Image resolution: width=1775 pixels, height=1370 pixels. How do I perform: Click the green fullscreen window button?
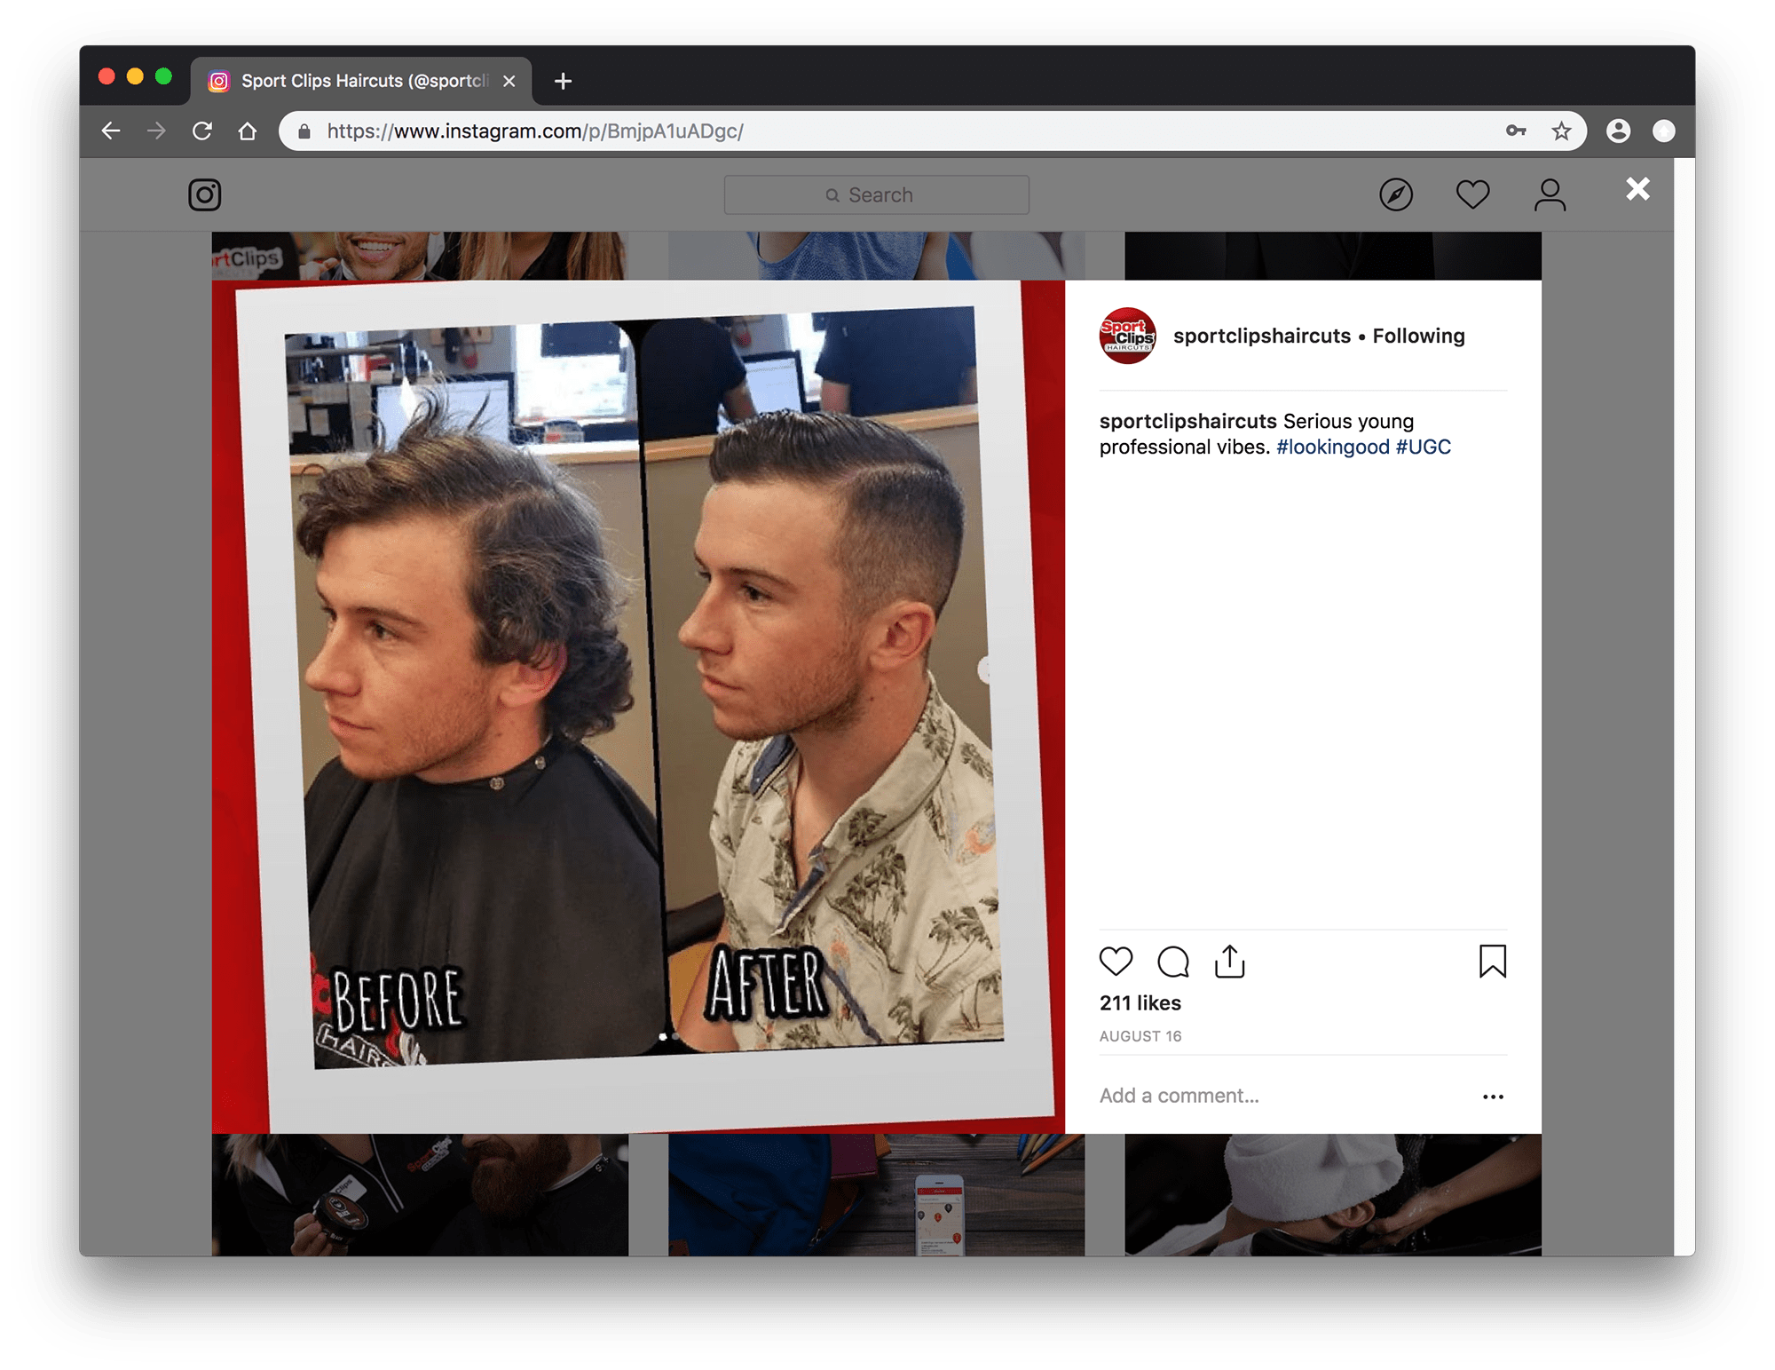(163, 76)
